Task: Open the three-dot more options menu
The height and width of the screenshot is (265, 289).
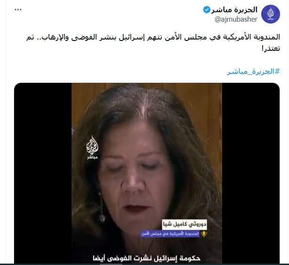Action: 18,10
